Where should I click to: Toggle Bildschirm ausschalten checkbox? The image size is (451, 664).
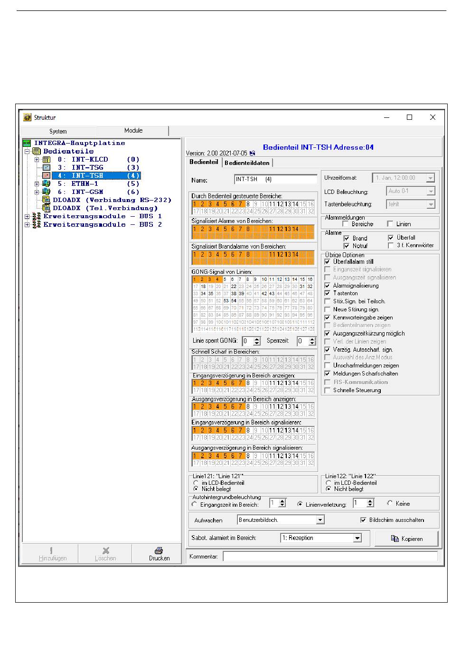pyautogui.click(x=364, y=520)
